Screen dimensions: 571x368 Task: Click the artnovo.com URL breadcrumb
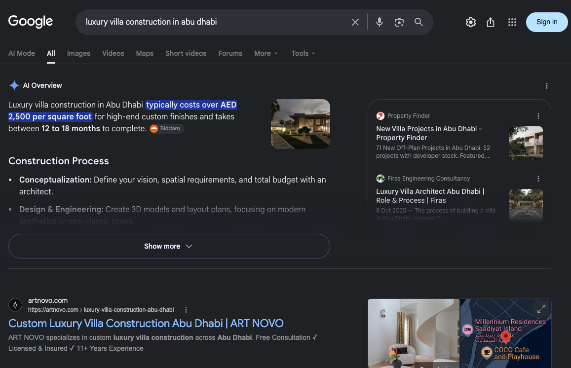(101, 310)
